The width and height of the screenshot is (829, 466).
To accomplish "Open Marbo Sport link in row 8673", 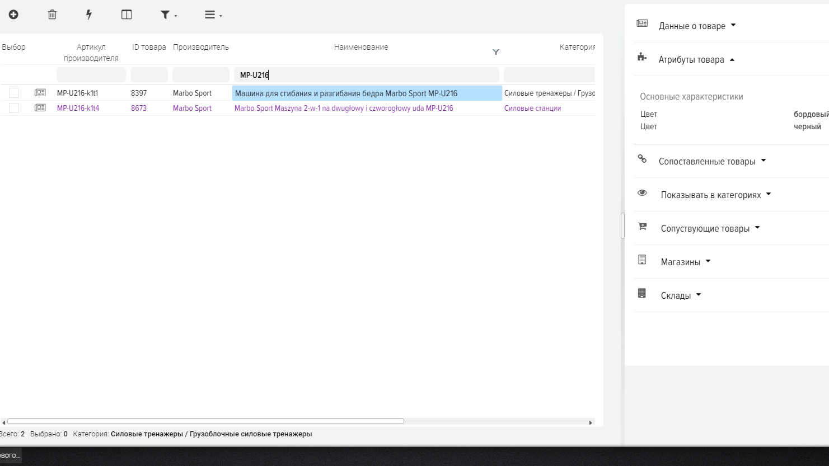I will click(192, 108).
